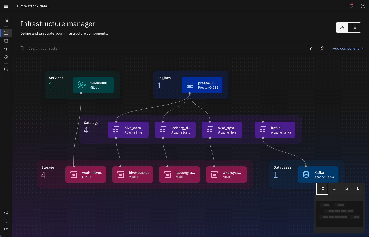Click the Storage group label
Screen dimensions: 369x237
point(48,167)
